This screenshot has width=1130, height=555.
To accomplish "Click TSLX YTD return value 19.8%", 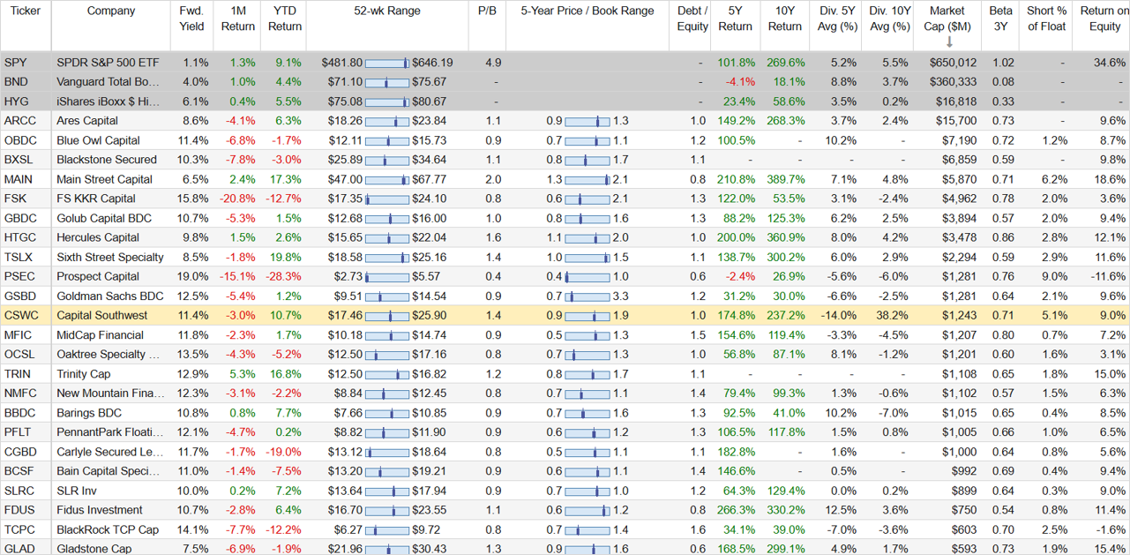I will tap(287, 257).
